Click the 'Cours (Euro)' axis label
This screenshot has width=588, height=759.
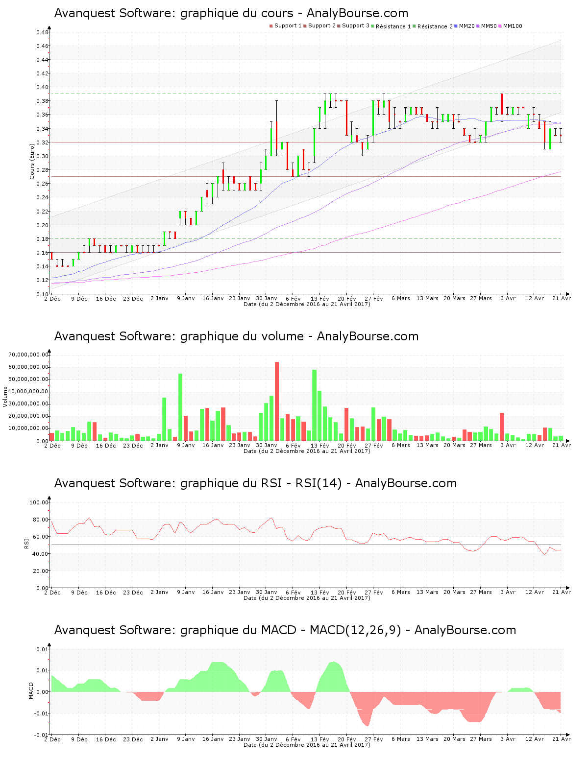click(32, 161)
